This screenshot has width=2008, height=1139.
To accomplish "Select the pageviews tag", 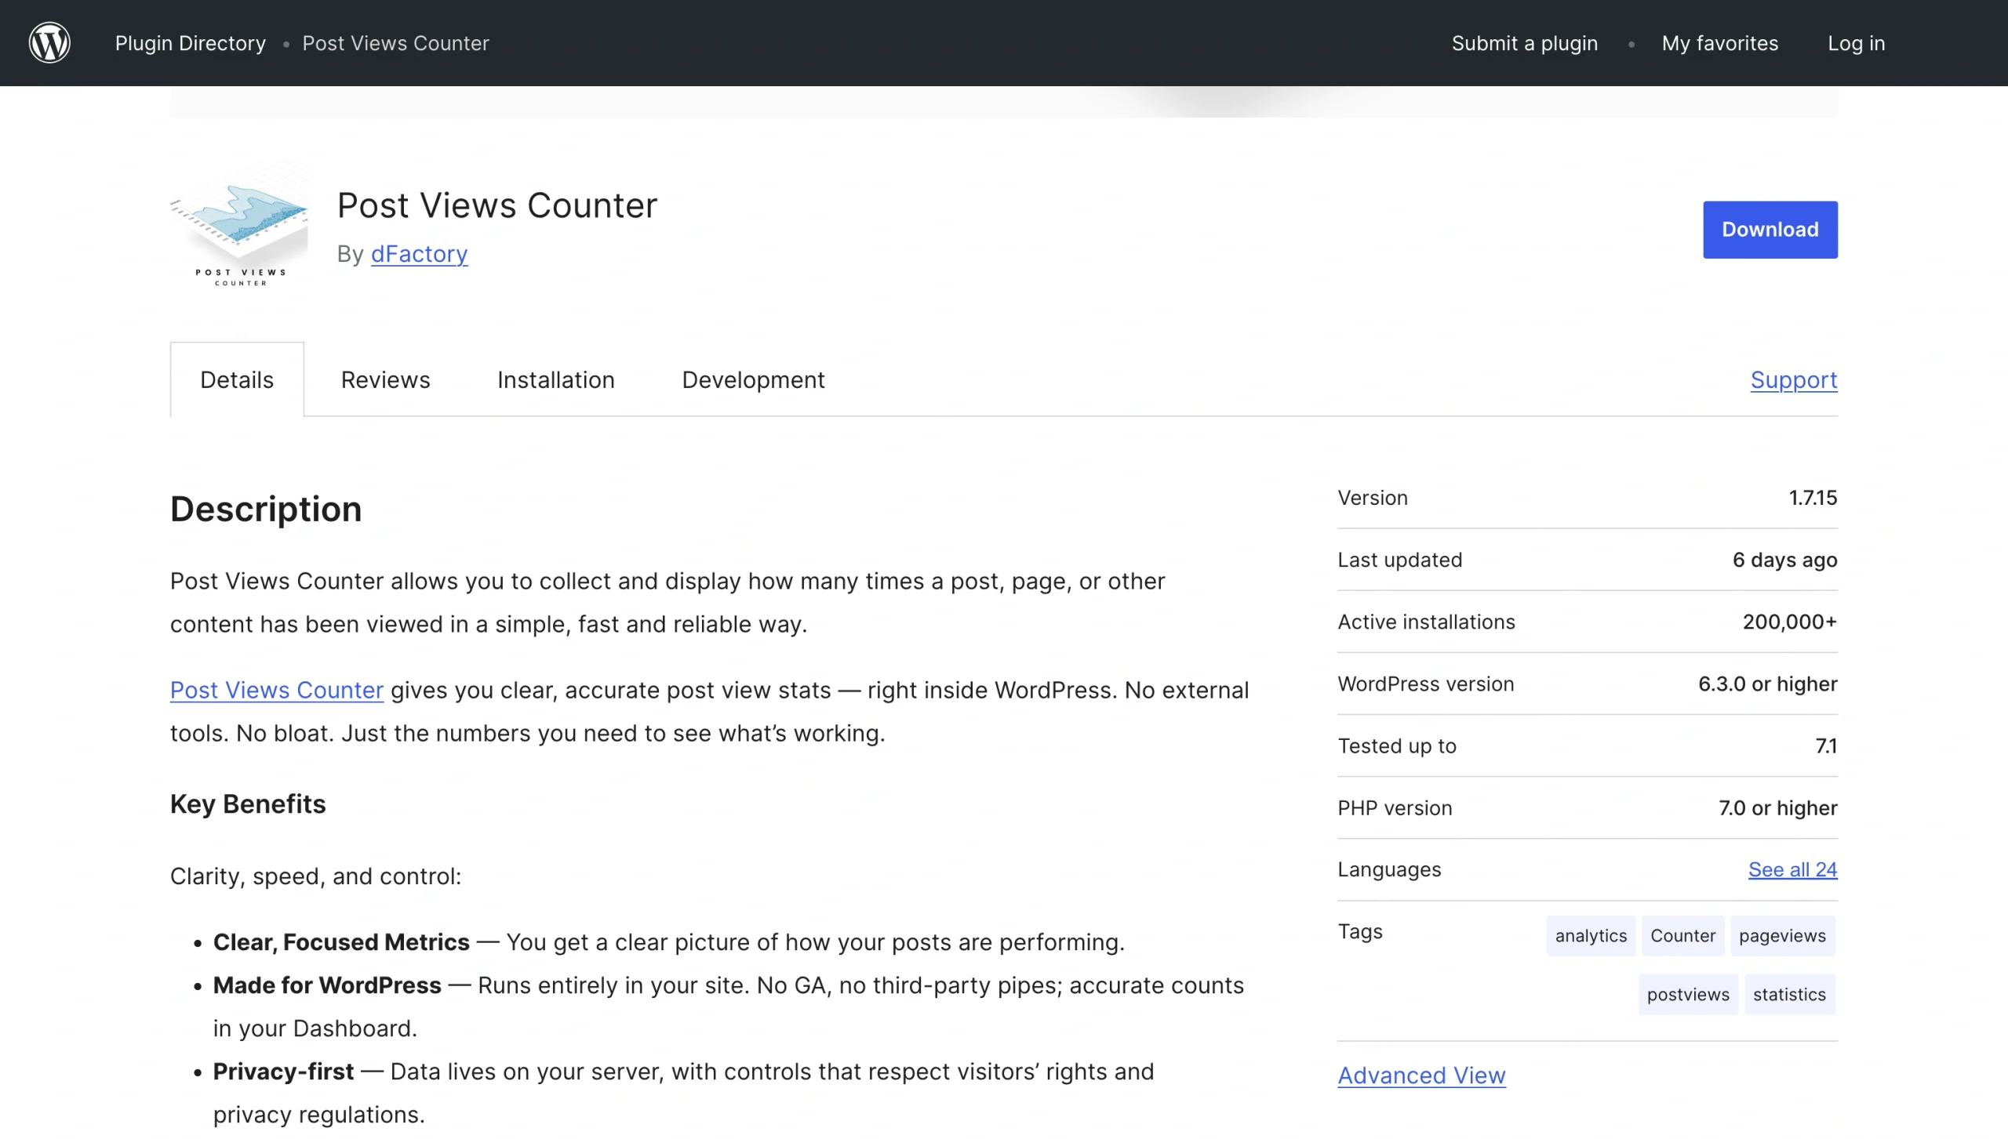I will click(1782, 936).
